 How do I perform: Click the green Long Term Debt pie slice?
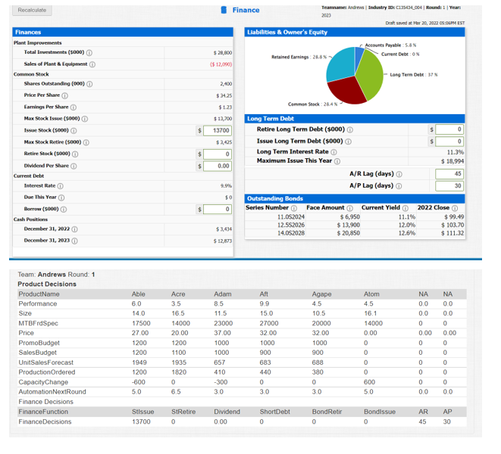pos(371,75)
